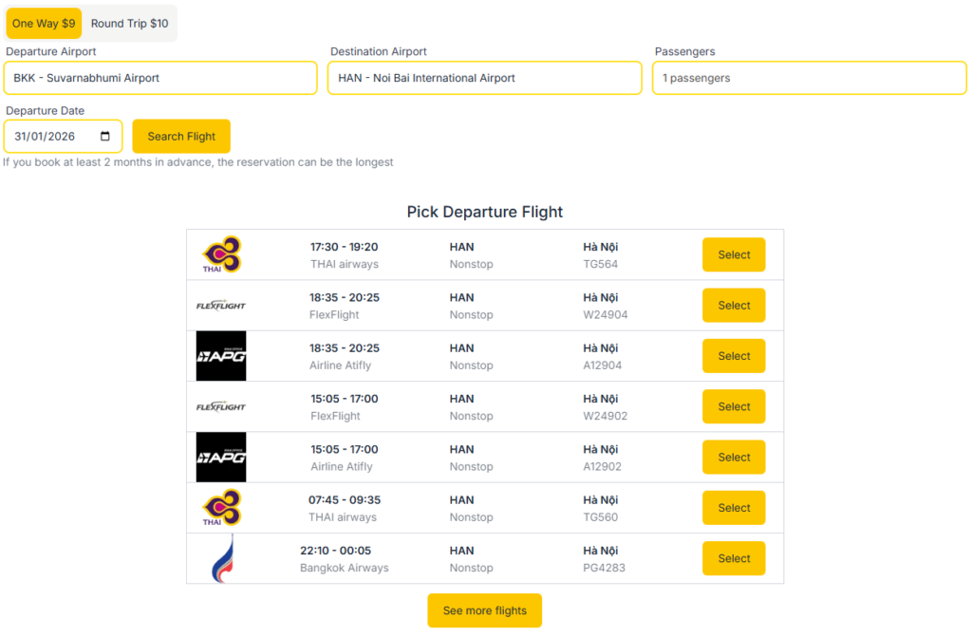Select the Airline Atifly flight A12904

tap(733, 355)
